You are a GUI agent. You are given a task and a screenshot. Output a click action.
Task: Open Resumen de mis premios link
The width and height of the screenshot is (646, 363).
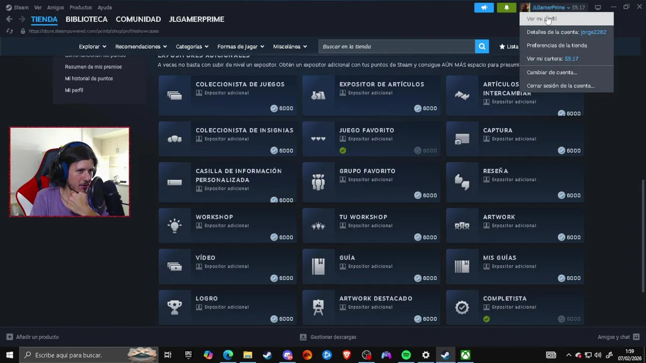(93, 67)
